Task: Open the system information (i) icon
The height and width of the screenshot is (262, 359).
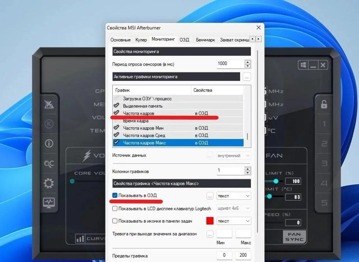Action: click(49, 143)
